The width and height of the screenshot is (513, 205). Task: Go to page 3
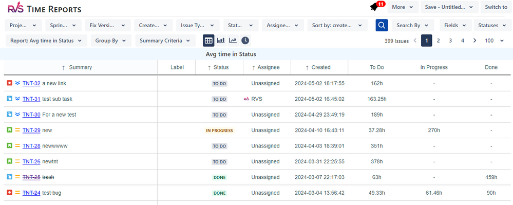pyautogui.click(x=450, y=41)
